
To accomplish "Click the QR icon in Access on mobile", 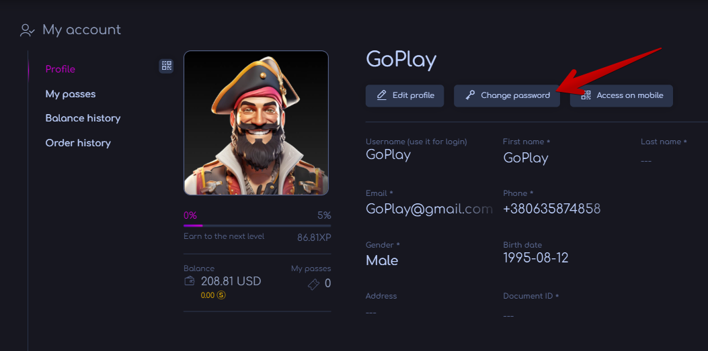I will pyautogui.click(x=586, y=95).
